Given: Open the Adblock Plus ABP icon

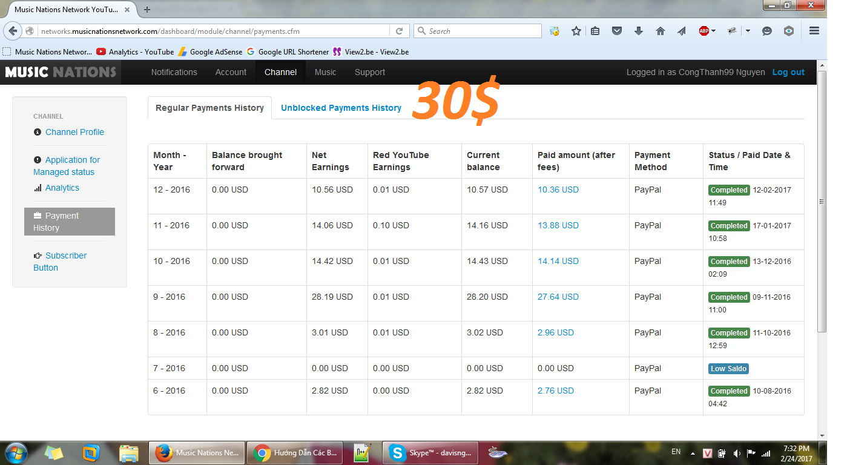Looking at the screenshot, I should point(704,31).
